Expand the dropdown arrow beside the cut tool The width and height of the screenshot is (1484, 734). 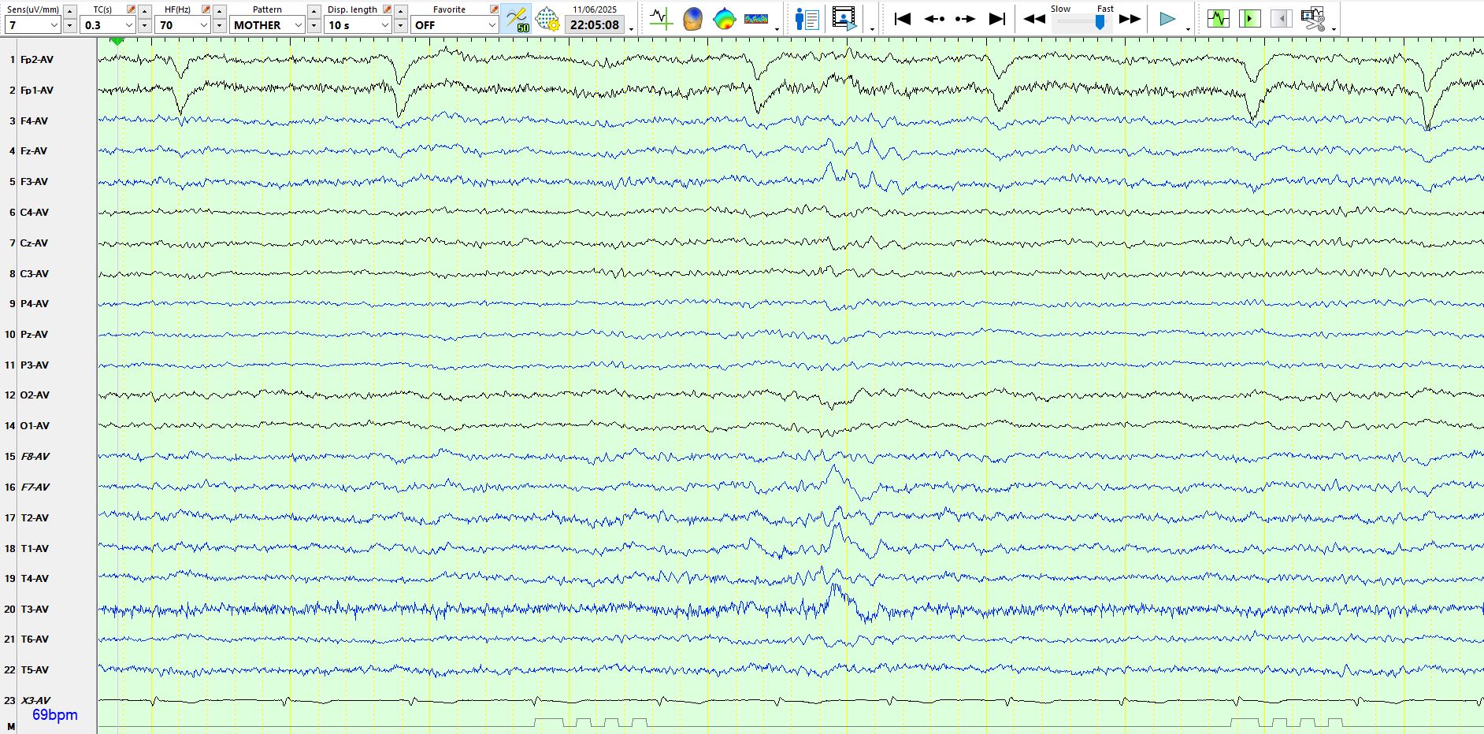[1334, 30]
